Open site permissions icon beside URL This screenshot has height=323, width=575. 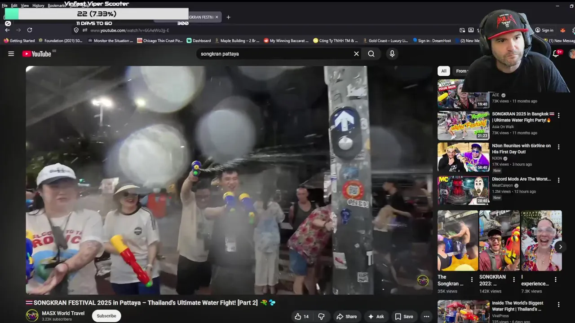click(x=84, y=30)
